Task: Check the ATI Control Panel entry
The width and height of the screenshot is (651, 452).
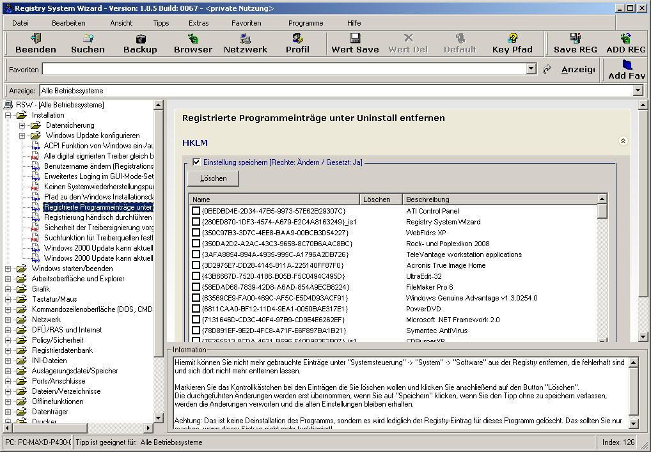Action: point(196,211)
